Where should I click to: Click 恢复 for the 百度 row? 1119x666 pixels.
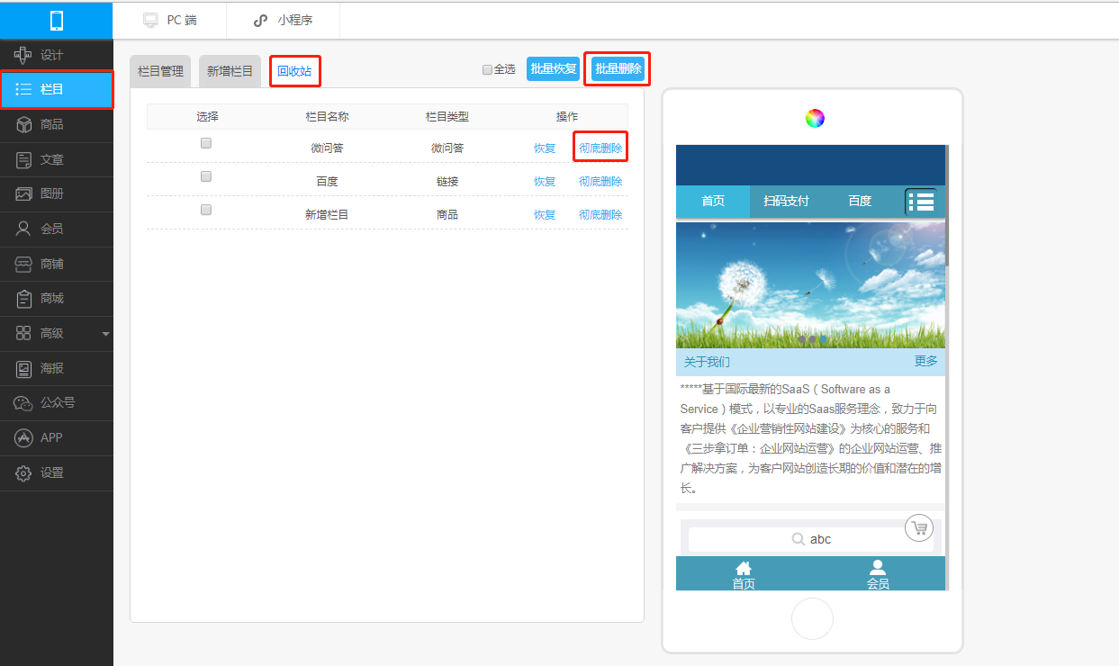(x=545, y=181)
